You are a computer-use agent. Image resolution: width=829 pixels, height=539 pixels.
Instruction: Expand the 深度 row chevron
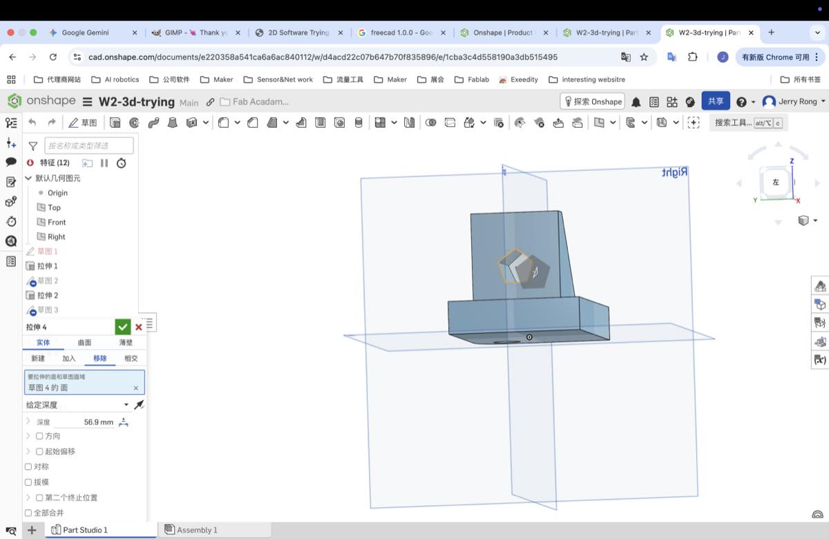[x=28, y=422]
